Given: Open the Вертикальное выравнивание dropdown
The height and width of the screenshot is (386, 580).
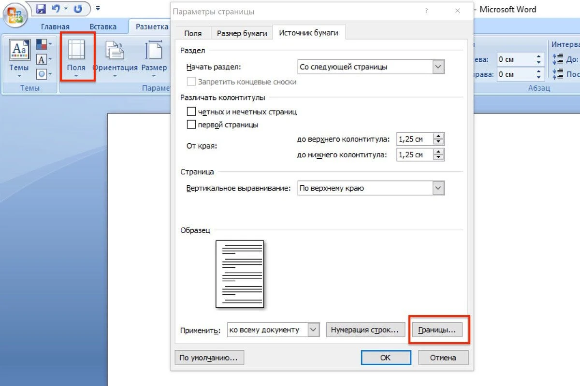Looking at the screenshot, I should pyautogui.click(x=370, y=188).
